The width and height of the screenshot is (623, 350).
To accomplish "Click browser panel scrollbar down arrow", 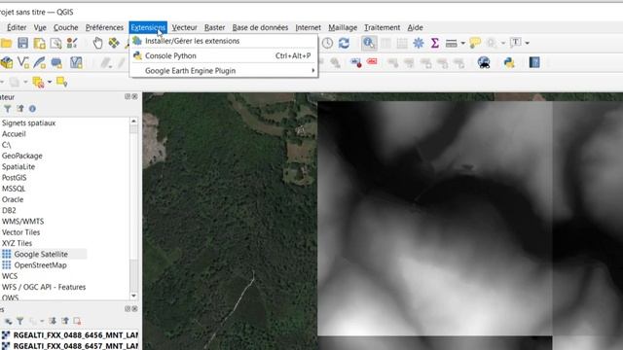I will click(133, 296).
